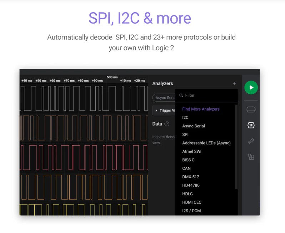Viewport: 285px width, 233px height.
Task: Choose the CAN analyzer entry
Action: click(x=186, y=168)
